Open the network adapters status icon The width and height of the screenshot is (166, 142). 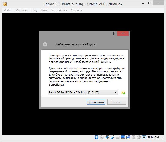tap(107, 137)
